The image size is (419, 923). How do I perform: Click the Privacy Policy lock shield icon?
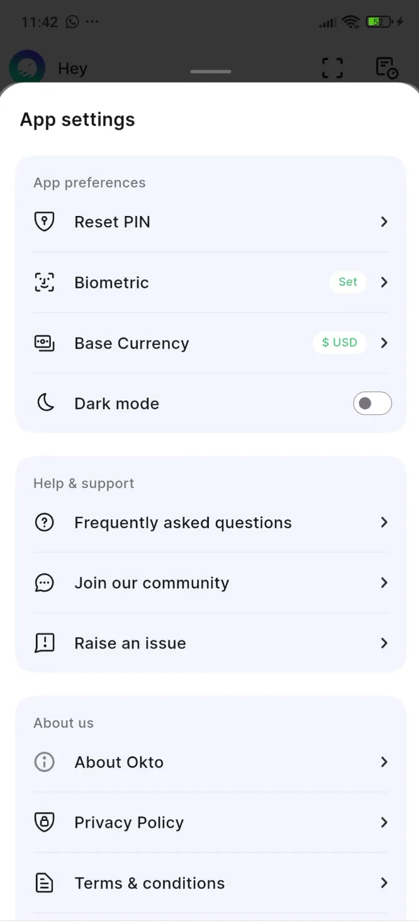click(x=44, y=822)
